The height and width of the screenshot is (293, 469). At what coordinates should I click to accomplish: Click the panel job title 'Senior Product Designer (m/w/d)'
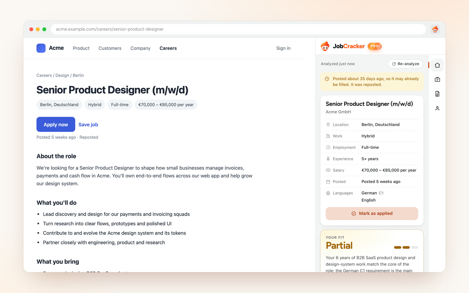click(369, 104)
